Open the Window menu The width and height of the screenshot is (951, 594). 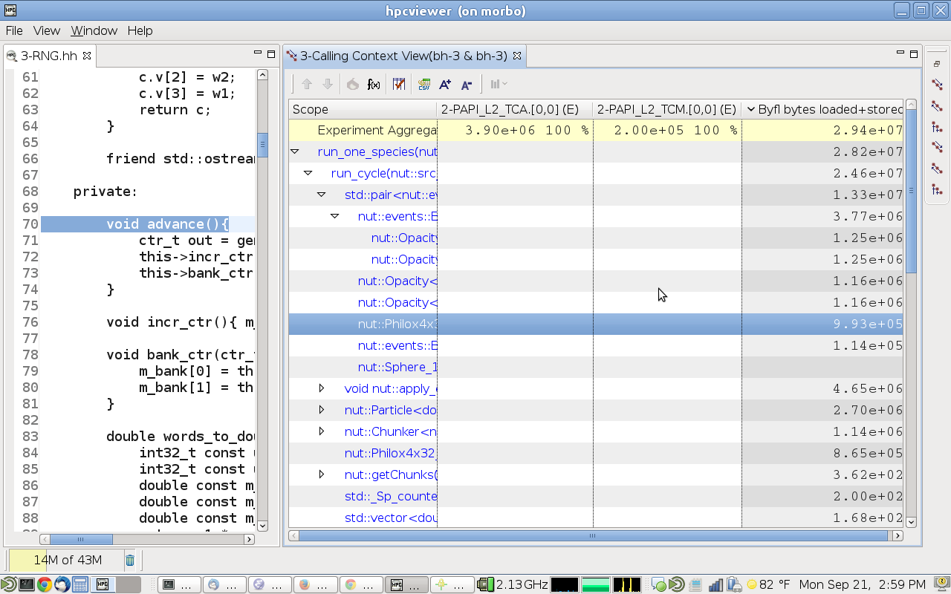pyautogui.click(x=94, y=30)
